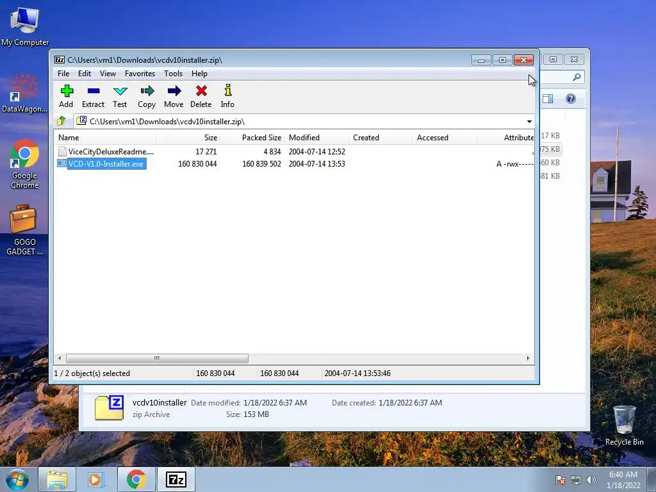Click the Copy toolbar icon
The width and height of the screenshot is (656, 492).
coord(147,91)
